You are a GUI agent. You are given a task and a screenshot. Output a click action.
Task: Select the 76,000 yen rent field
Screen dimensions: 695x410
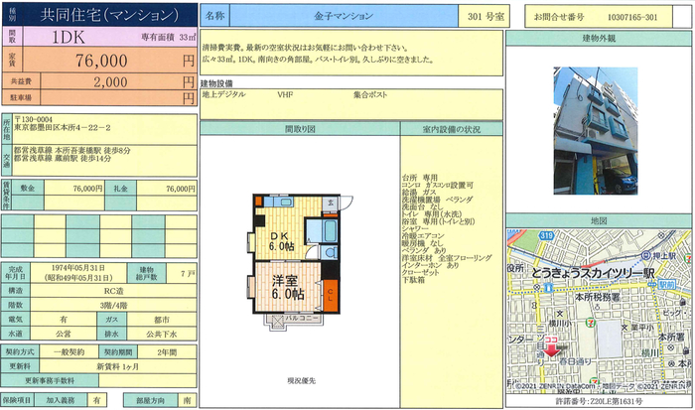(x=108, y=59)
